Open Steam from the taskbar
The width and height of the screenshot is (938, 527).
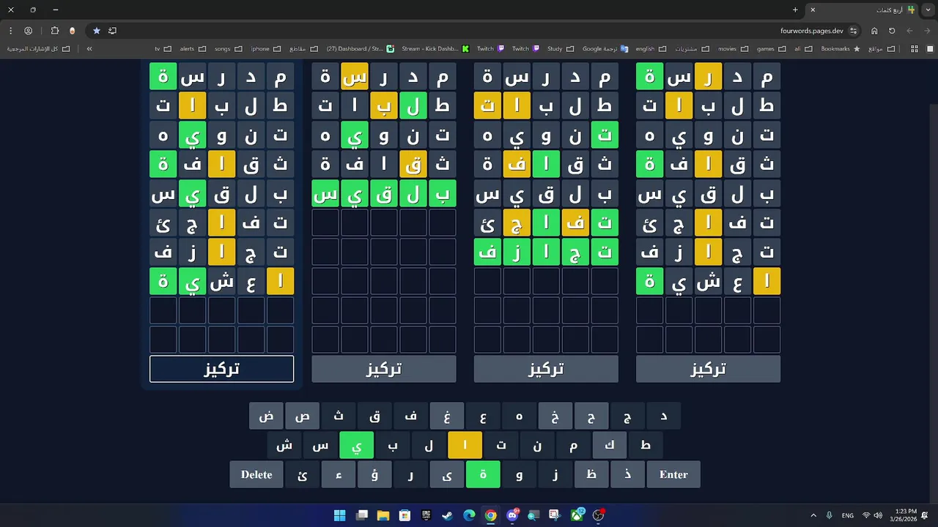pyautogui.click(x=447, y=515)
